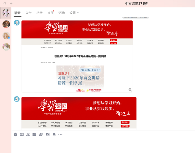Open the cartoon girl avatar conversation
The height and width of the screenshot is (153, 195).
tap(6, 35)
